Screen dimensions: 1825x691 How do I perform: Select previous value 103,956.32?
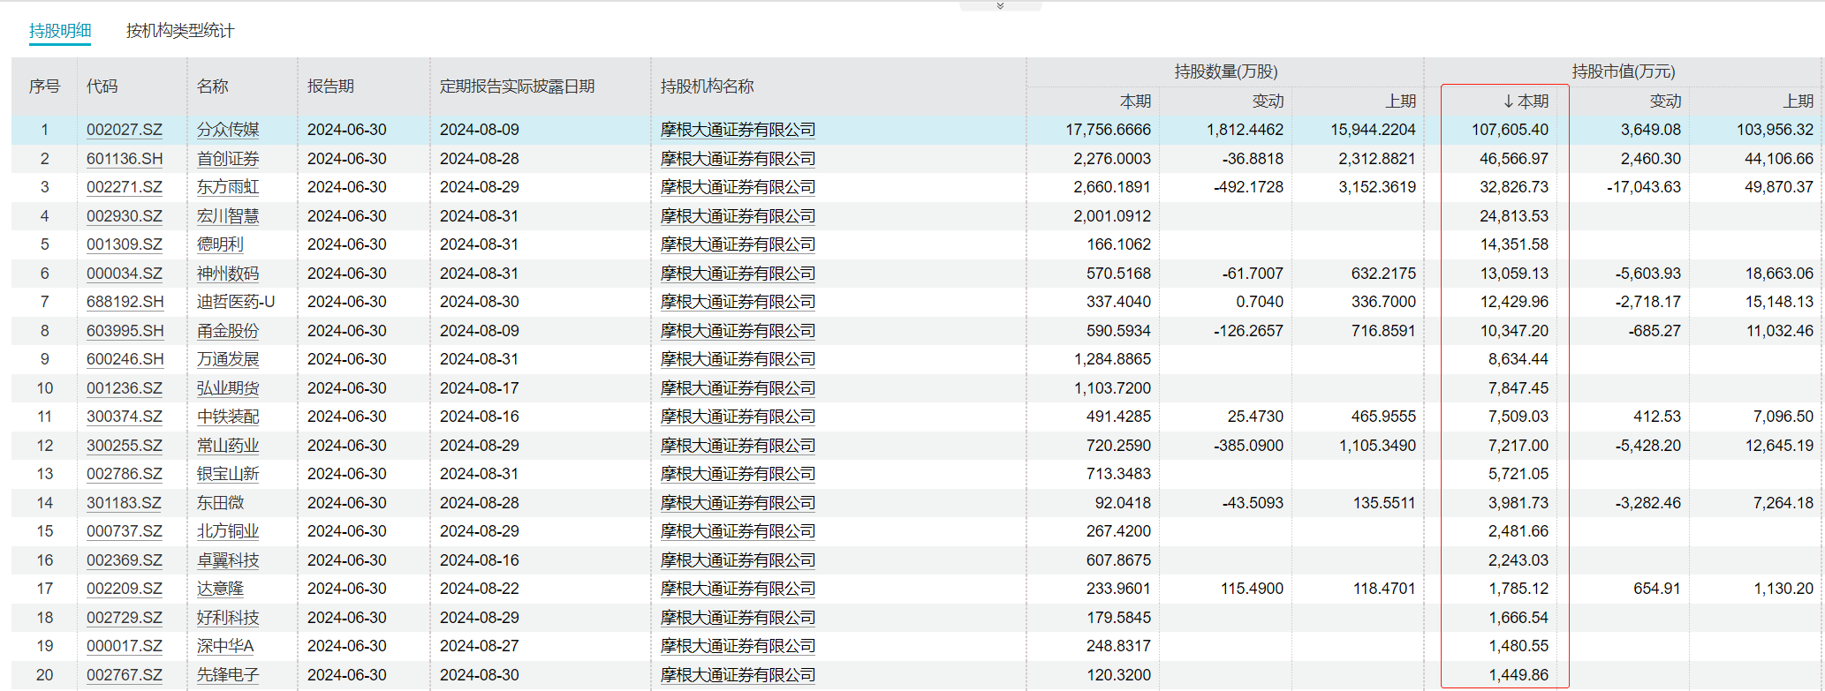coord(1775,130)
